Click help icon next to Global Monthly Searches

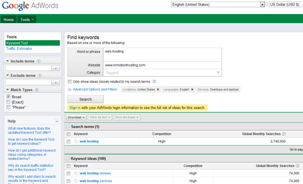pyautogui.click(x=284, y=134)
